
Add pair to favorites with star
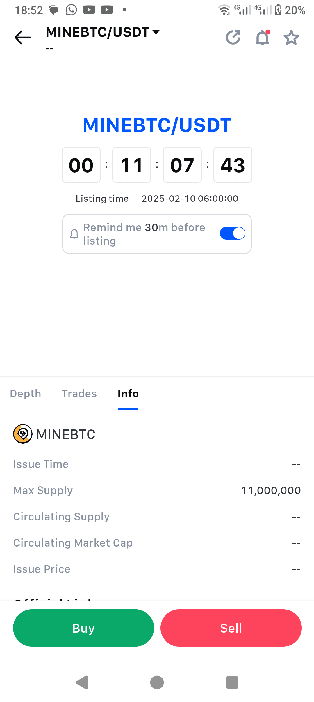click(x=291, y=38)
